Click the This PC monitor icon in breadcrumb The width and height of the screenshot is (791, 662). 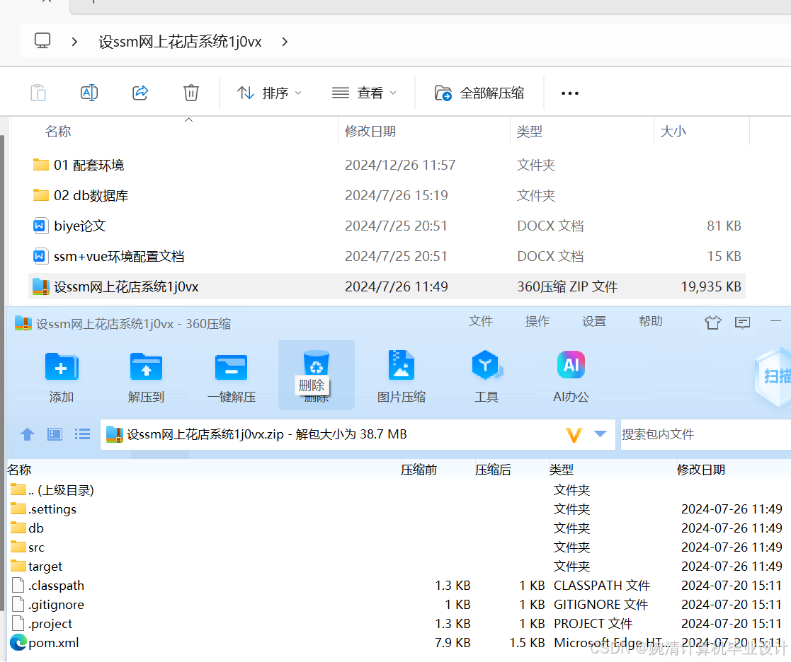[42, 41]
